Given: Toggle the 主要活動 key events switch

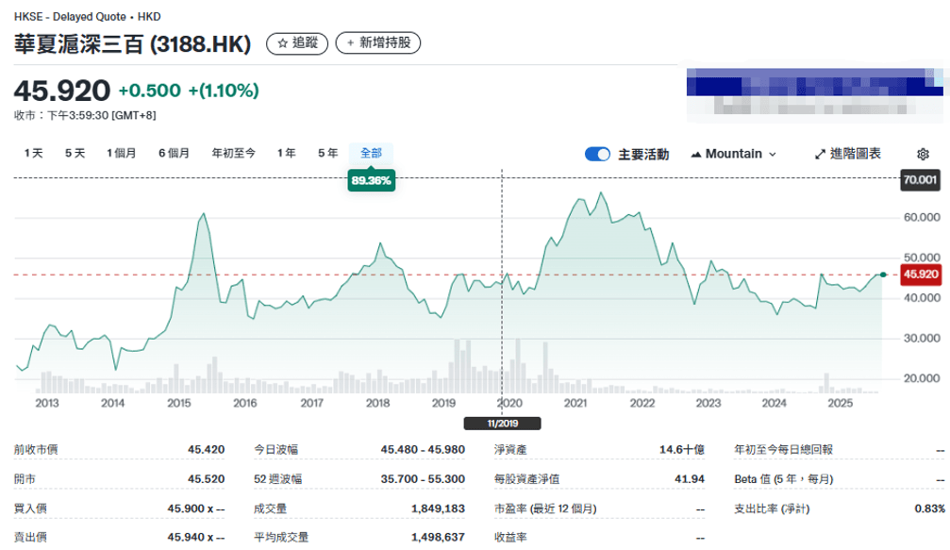Looking at the screenshot, I should click(597, 154).
